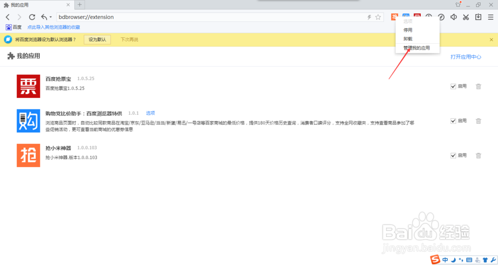Click the red 票 extension icon in toolbar
The image size is (498, 265).
point(417,16)
